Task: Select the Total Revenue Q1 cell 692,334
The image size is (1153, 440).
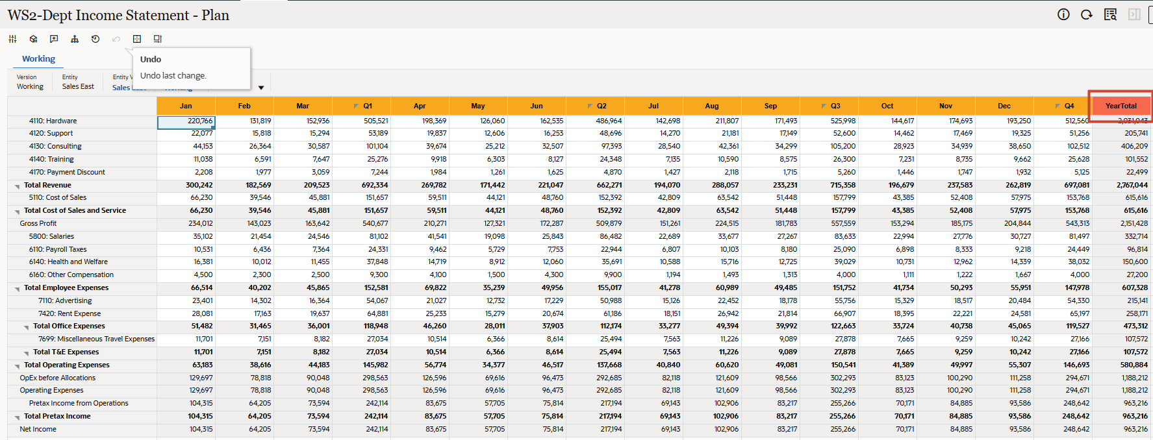Action: tap(361, 185)
